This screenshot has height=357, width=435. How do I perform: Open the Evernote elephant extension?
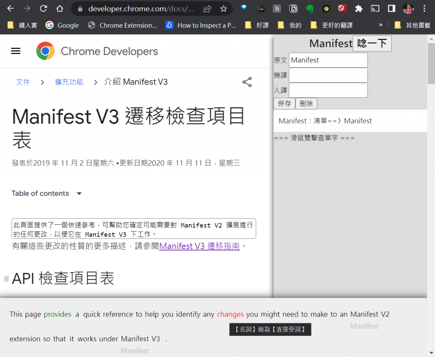pos(310,8)
